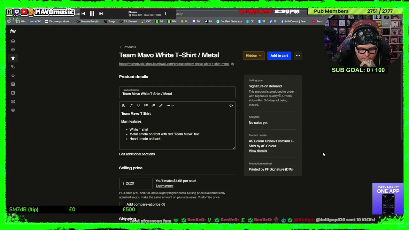Image resolution: width=409 pixels, height=230 pixels.
Task: Open the eCSV bookmark
Action: click(x=36, y=21)
